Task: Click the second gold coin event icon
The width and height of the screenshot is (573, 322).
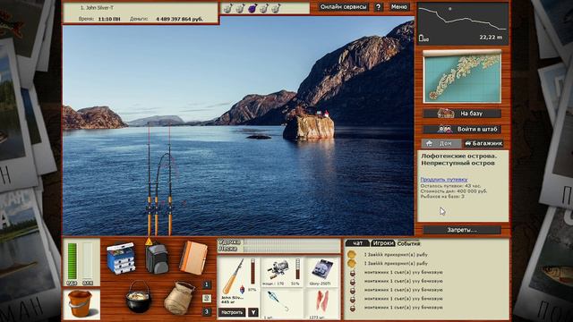Action: click(x=352, y=263)
